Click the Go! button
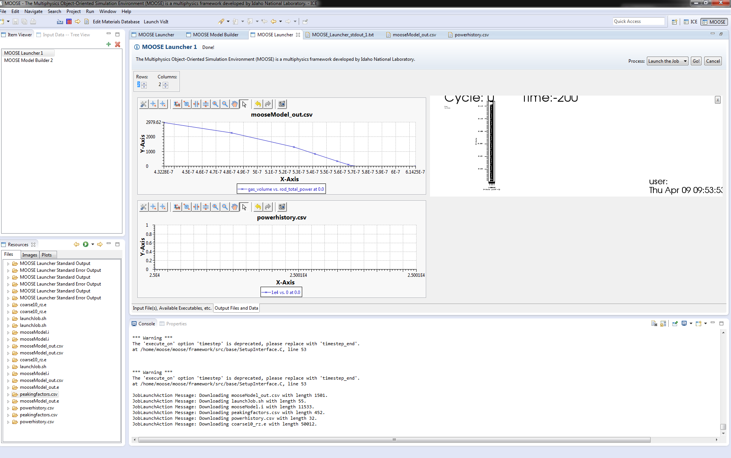 [696, 61]
